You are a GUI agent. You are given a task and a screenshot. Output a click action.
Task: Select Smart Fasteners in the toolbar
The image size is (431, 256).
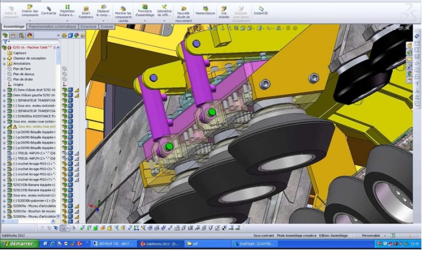(x=86, y=12)
